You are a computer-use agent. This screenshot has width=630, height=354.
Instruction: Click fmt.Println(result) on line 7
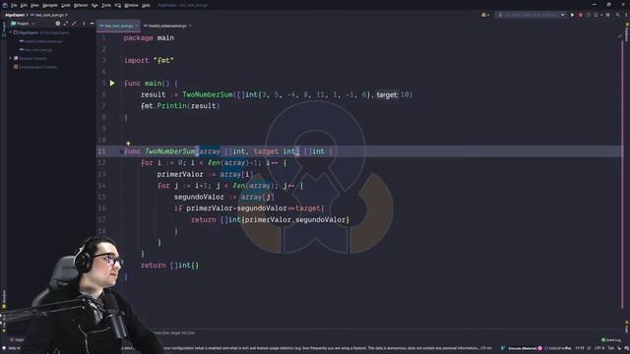(180, 106)
